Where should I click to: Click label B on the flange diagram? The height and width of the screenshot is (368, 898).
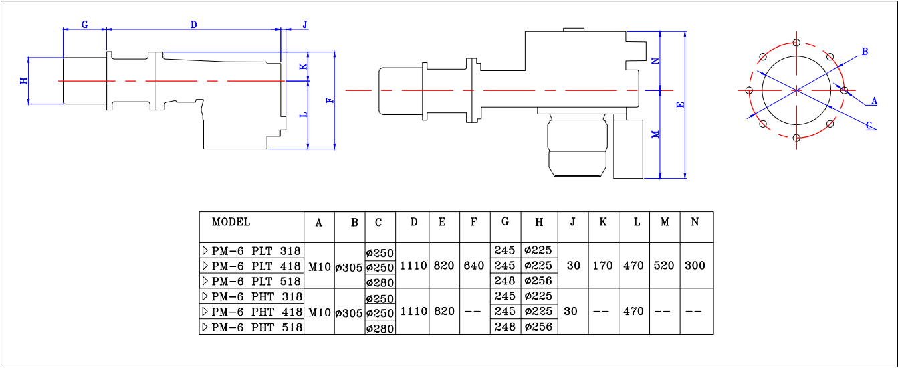click(864, 52)
